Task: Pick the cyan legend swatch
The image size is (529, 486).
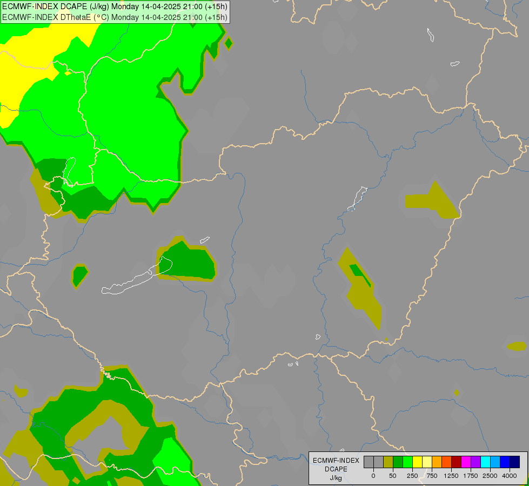Action: (485, 462)
